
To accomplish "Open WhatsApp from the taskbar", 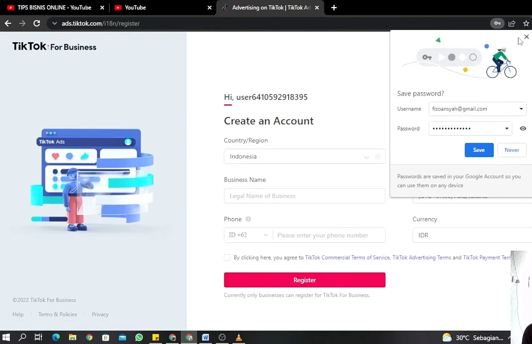I will (139, 337).
